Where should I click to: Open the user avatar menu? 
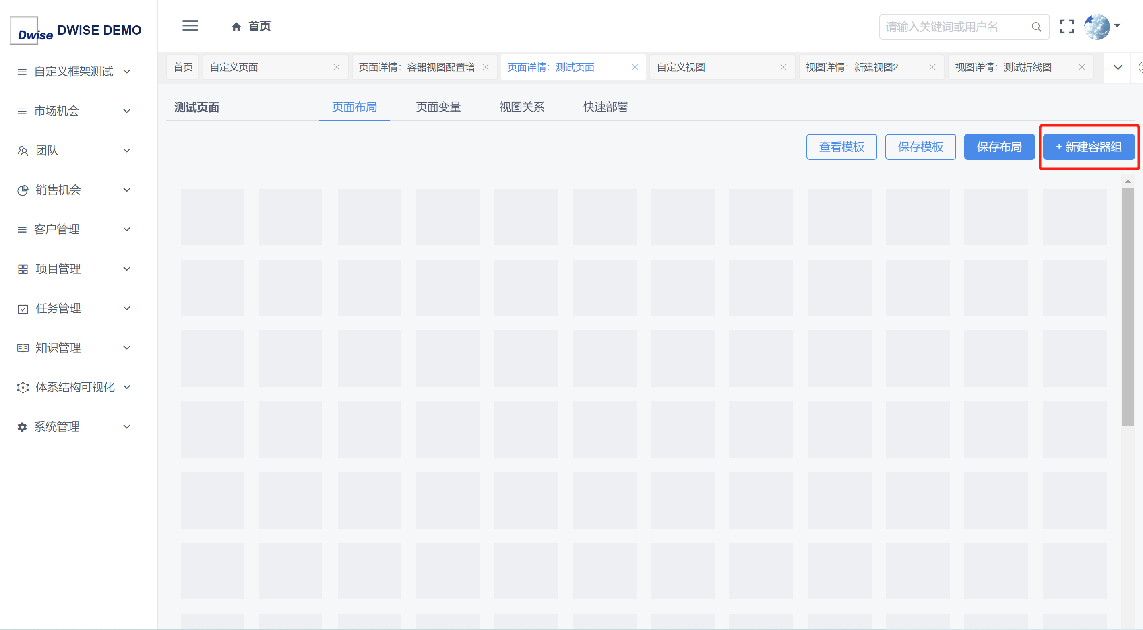(1096, 27)
